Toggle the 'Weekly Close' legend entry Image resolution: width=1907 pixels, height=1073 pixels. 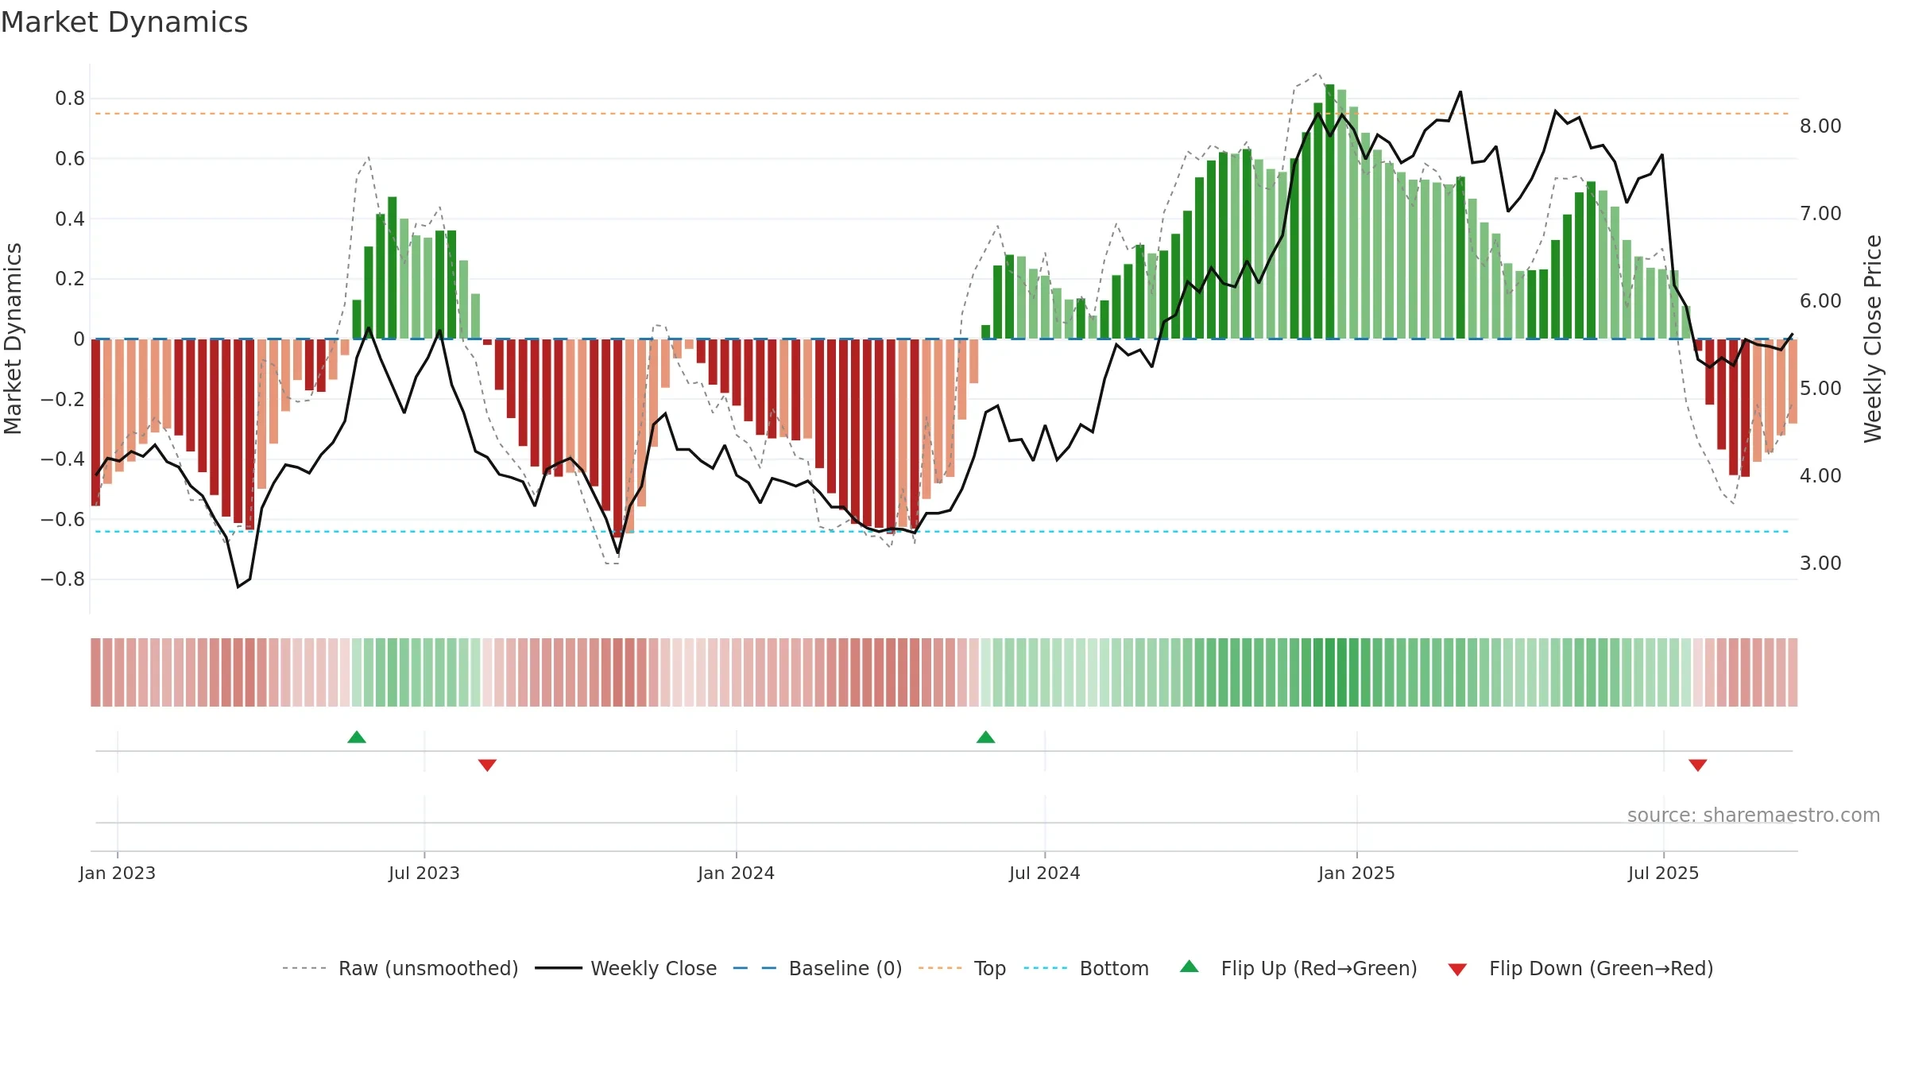pyautogui.click(x=626, y=968)
